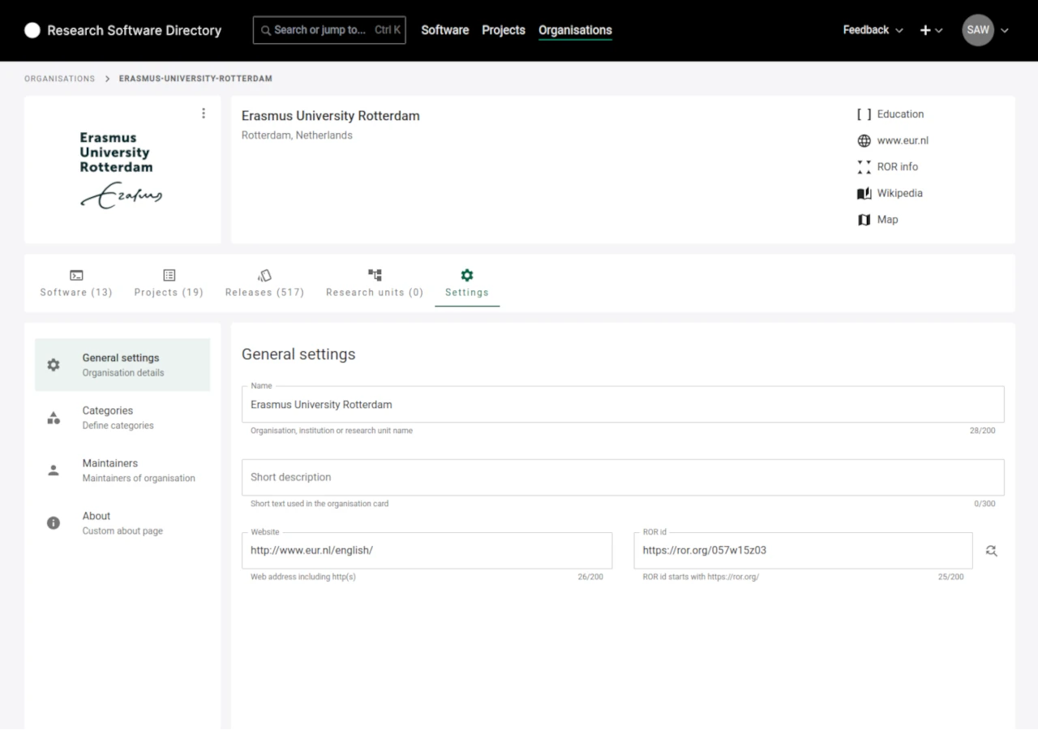Expand the SAW account profile menu
Image resolution: width=1038 pixels, height=730 pixels.
click(985, 30)
